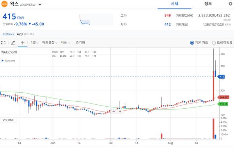Click the zoom in plus button on chart
The height and width of the screenshot is (147, 234).
120,111
